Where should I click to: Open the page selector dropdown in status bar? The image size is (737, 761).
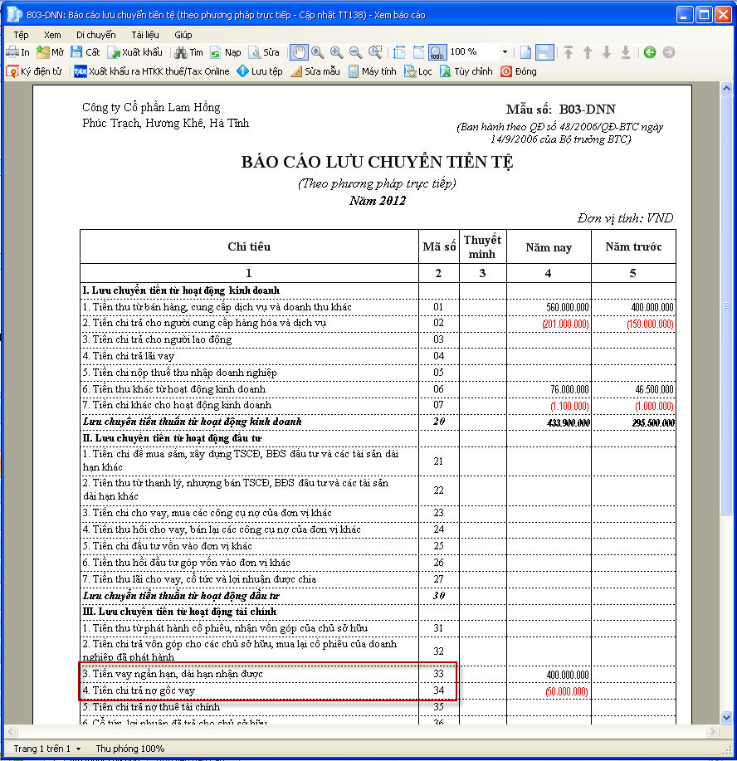click(78, 749)
